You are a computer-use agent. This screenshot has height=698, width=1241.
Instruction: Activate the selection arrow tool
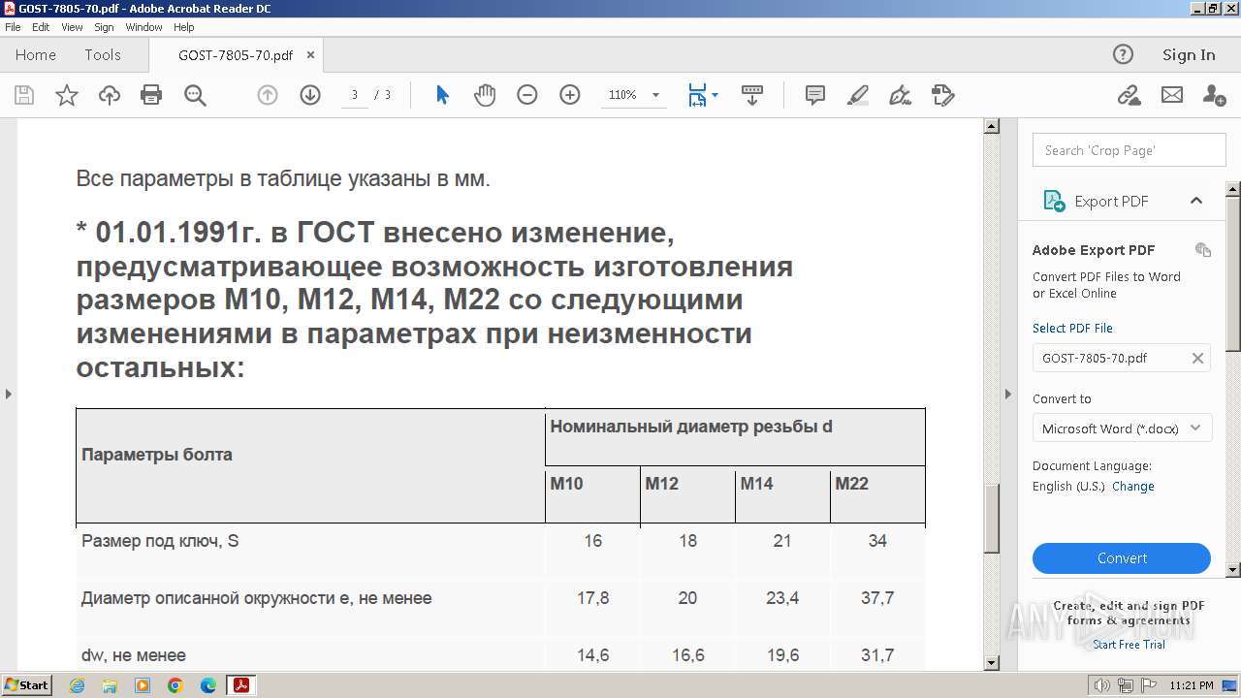442,95
